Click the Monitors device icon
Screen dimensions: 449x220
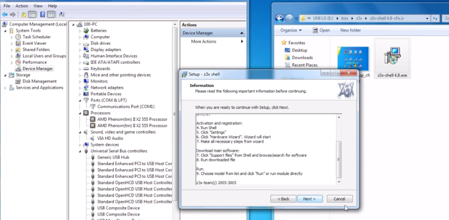86,81
